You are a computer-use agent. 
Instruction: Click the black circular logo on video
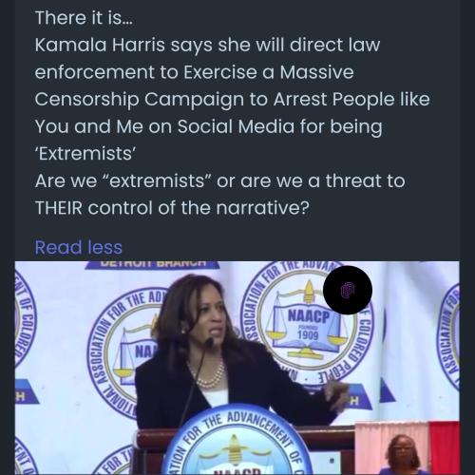(x=348, y=290)
